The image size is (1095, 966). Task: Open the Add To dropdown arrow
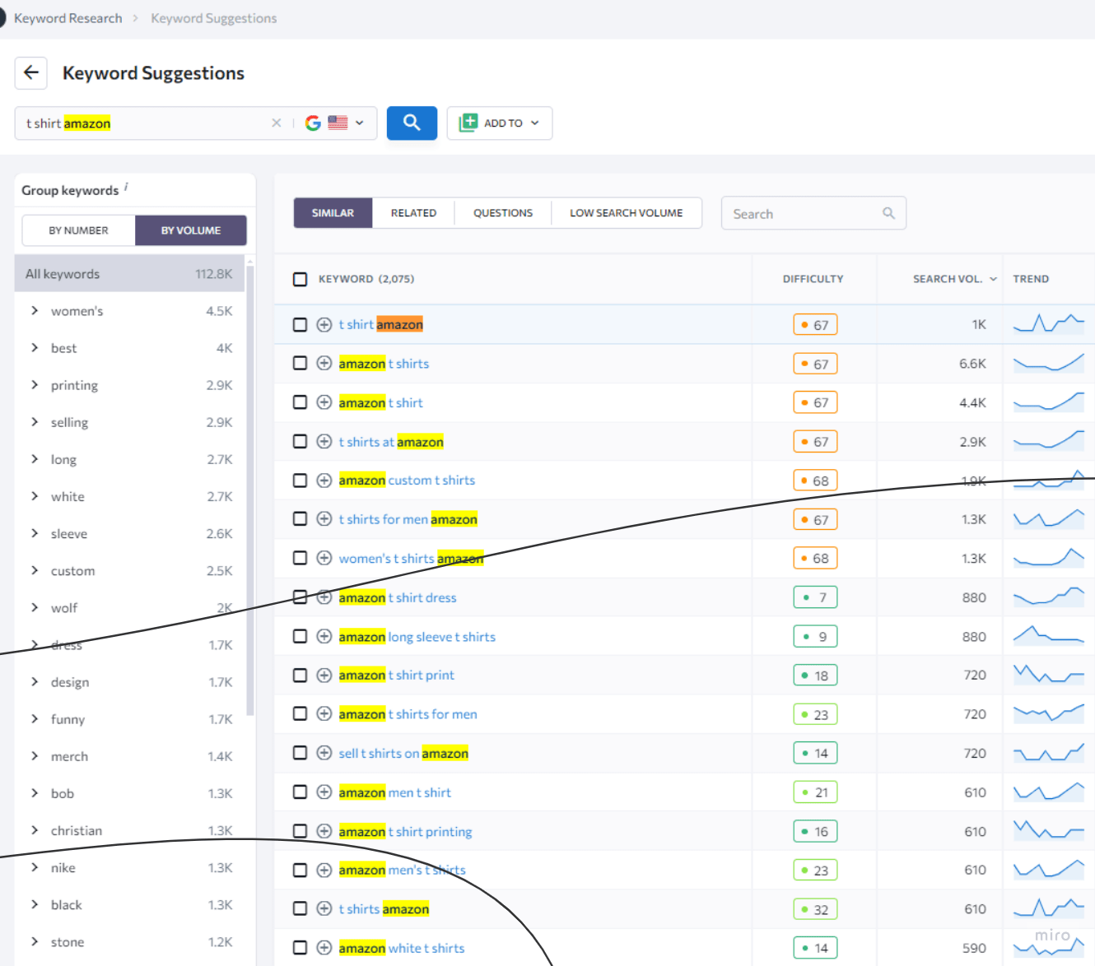click(535, 123)
